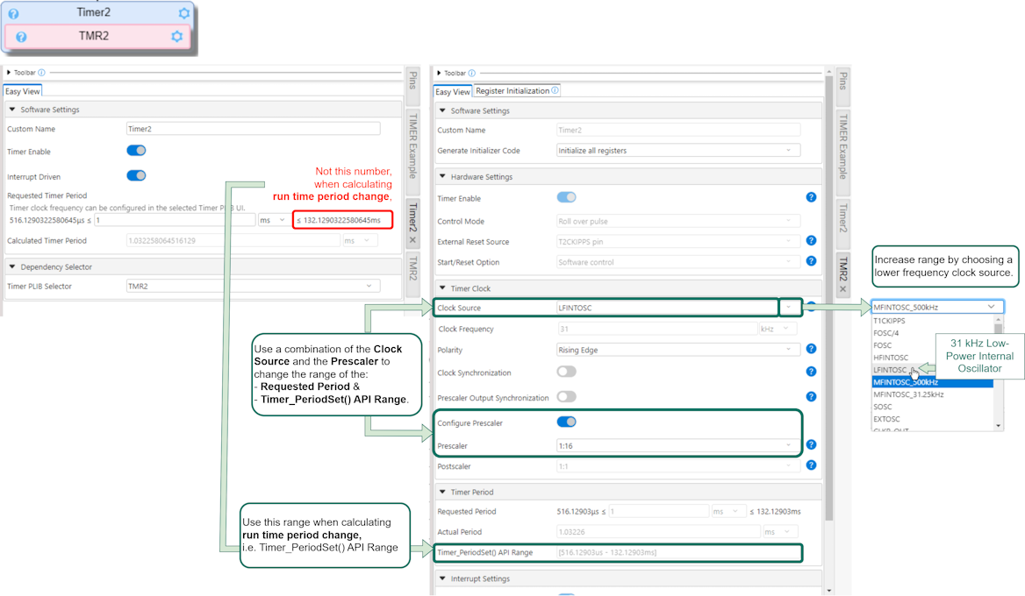
Task: Click help icon for External Reset Source
Action: click(x=811, y=240)
